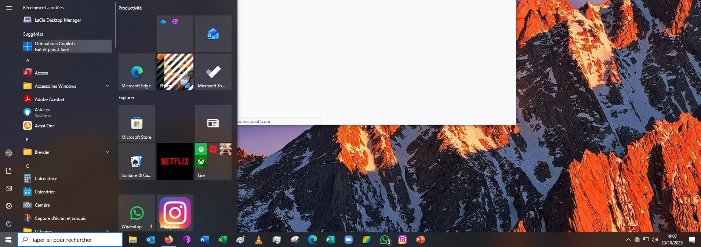The height and width of the screenshot is (247, 701).
Task: Open Adobe Acrobat from the app list
Action: point(50,99)
